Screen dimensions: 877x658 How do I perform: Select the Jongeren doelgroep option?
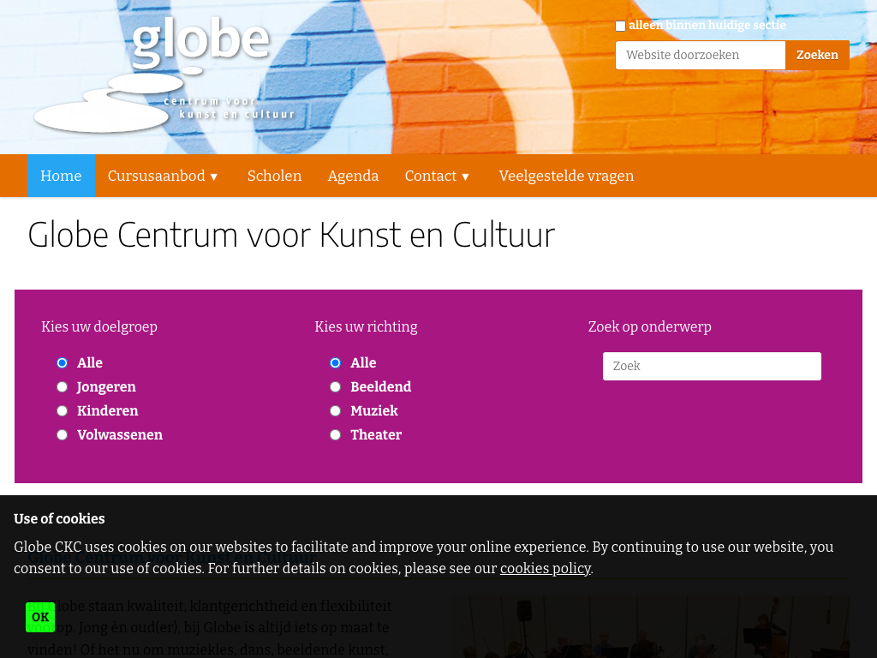[62, 387]
